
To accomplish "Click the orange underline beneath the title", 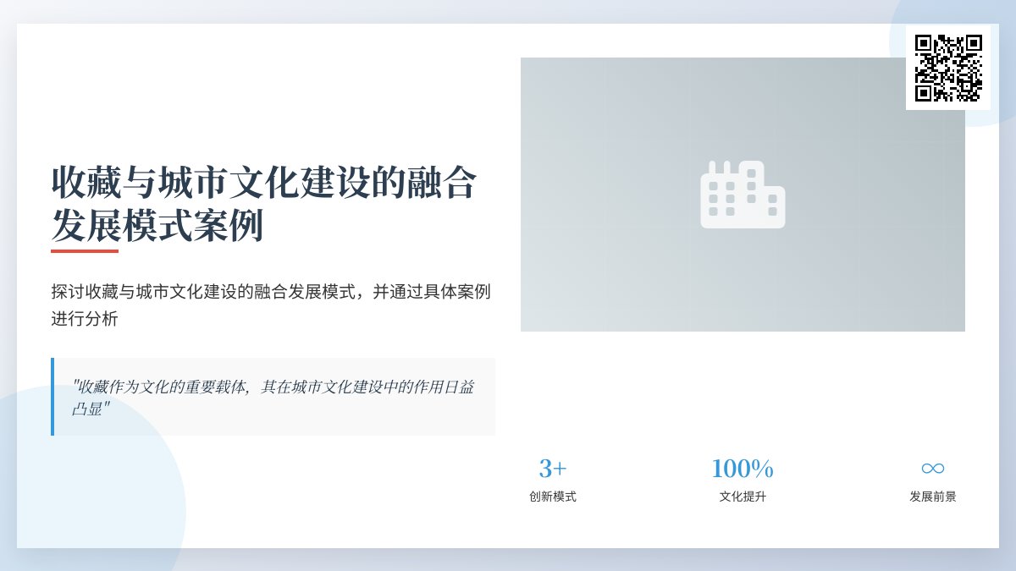I will (86, 250).
